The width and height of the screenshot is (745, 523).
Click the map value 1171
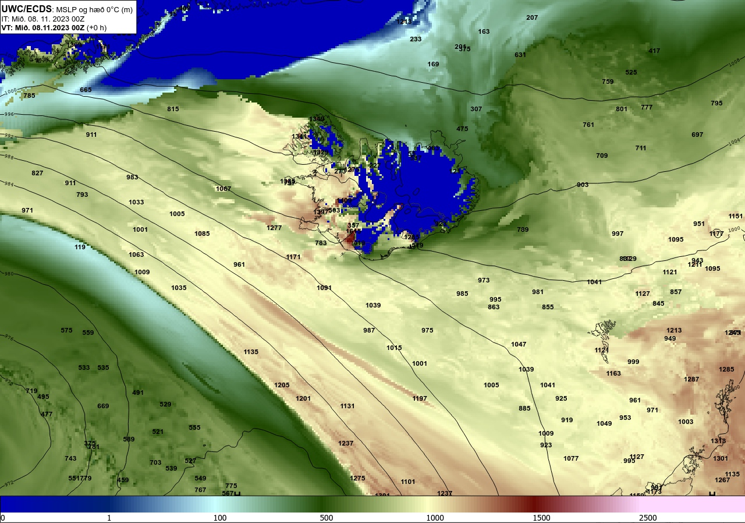tap(293, 257)
